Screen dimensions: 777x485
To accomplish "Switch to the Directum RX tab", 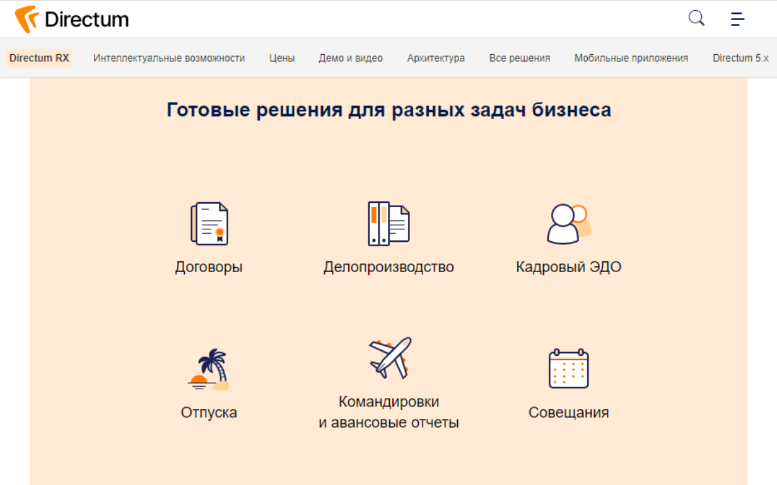I will tap(38, 57).
